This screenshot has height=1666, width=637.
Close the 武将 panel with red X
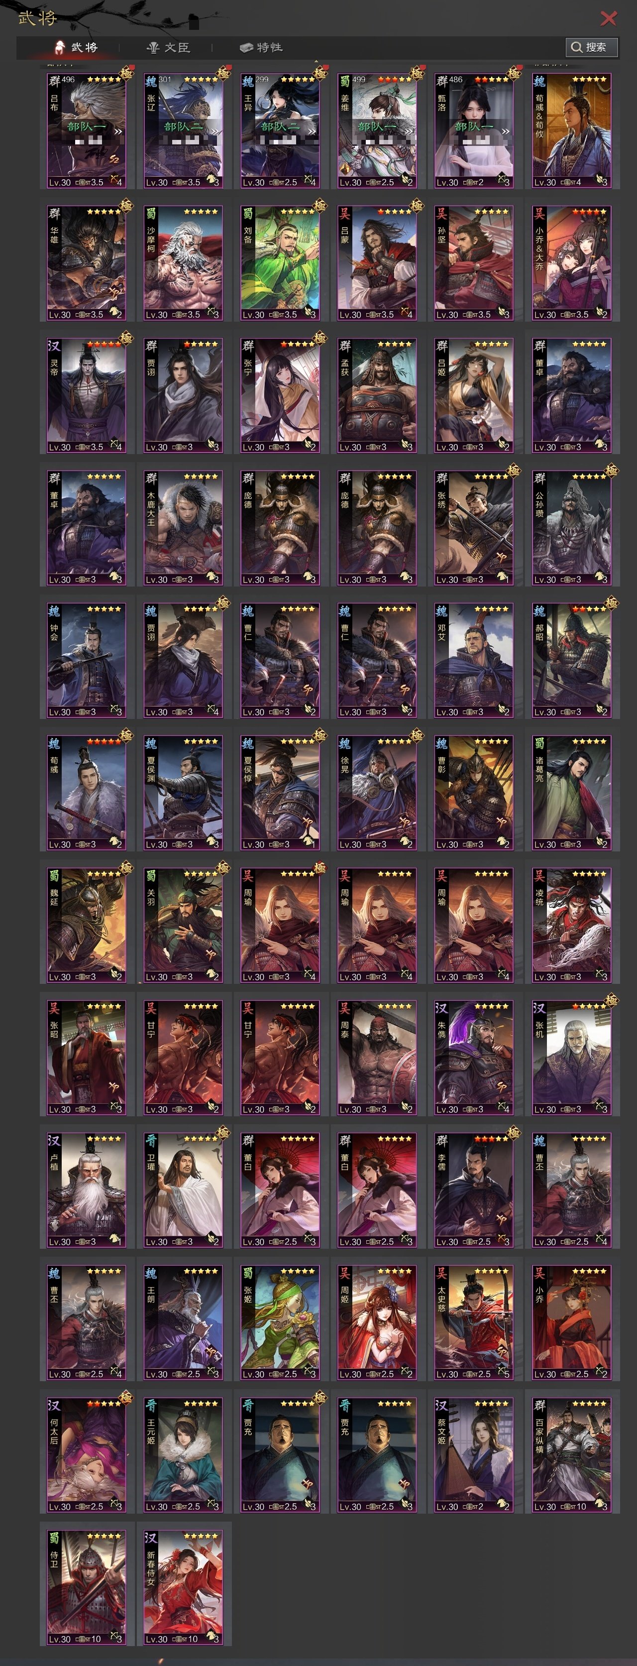pos(609,18)
